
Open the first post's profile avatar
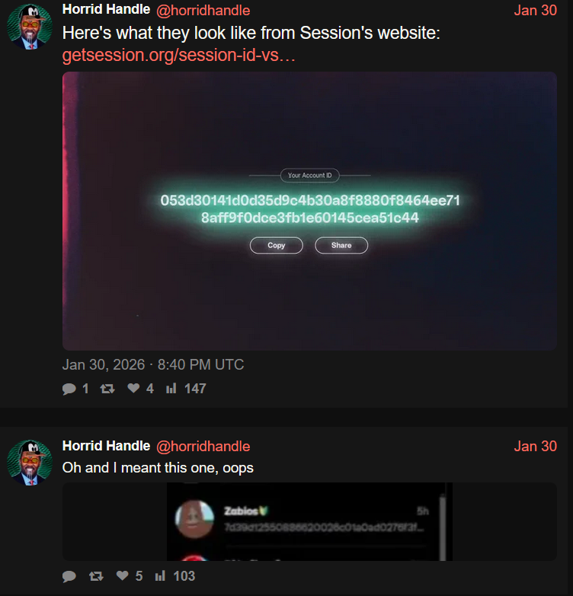click(x=30, y=27)
